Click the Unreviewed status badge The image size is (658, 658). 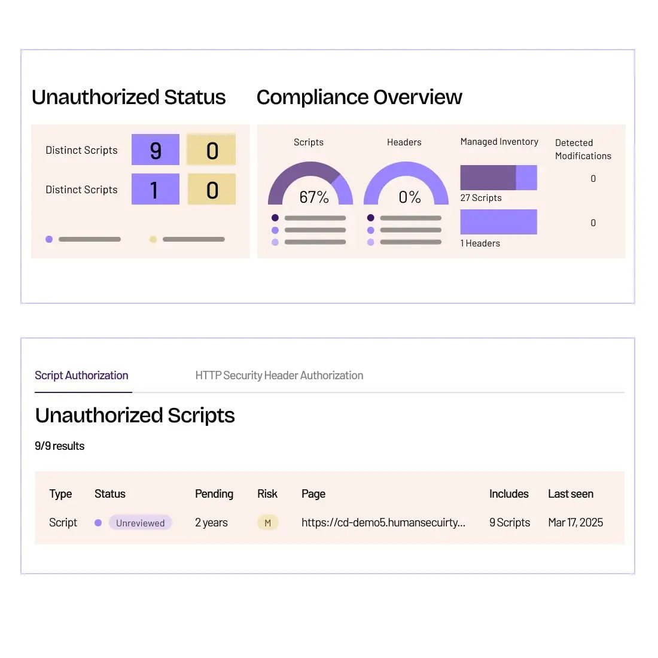[x=140, y=523]
